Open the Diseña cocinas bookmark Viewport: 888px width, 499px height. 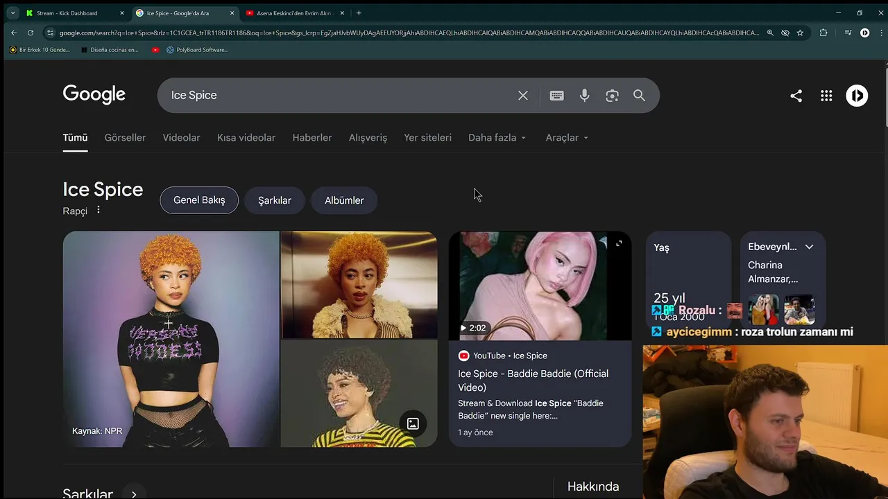click(x=110, y=50)
